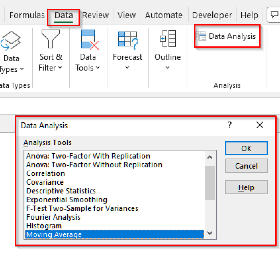Image resolution: width=280 pixels, height=264 pixels.
Task: Expand the Outline dropdown
Action: 167,68
